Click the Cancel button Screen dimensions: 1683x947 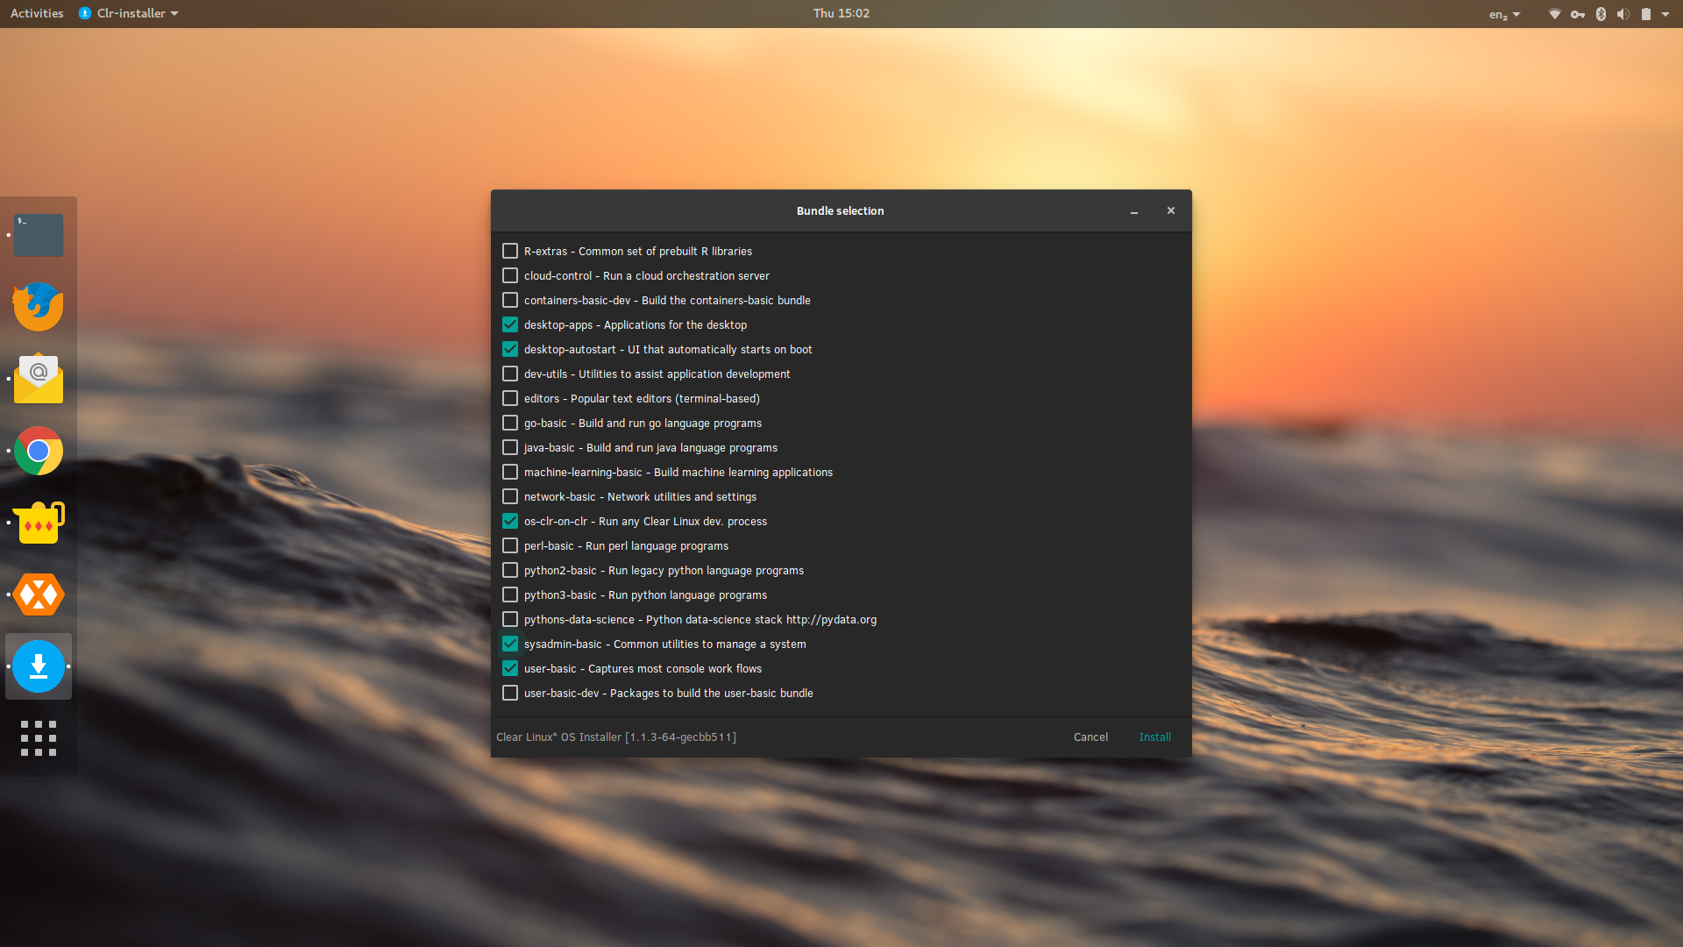[1090, 737]
